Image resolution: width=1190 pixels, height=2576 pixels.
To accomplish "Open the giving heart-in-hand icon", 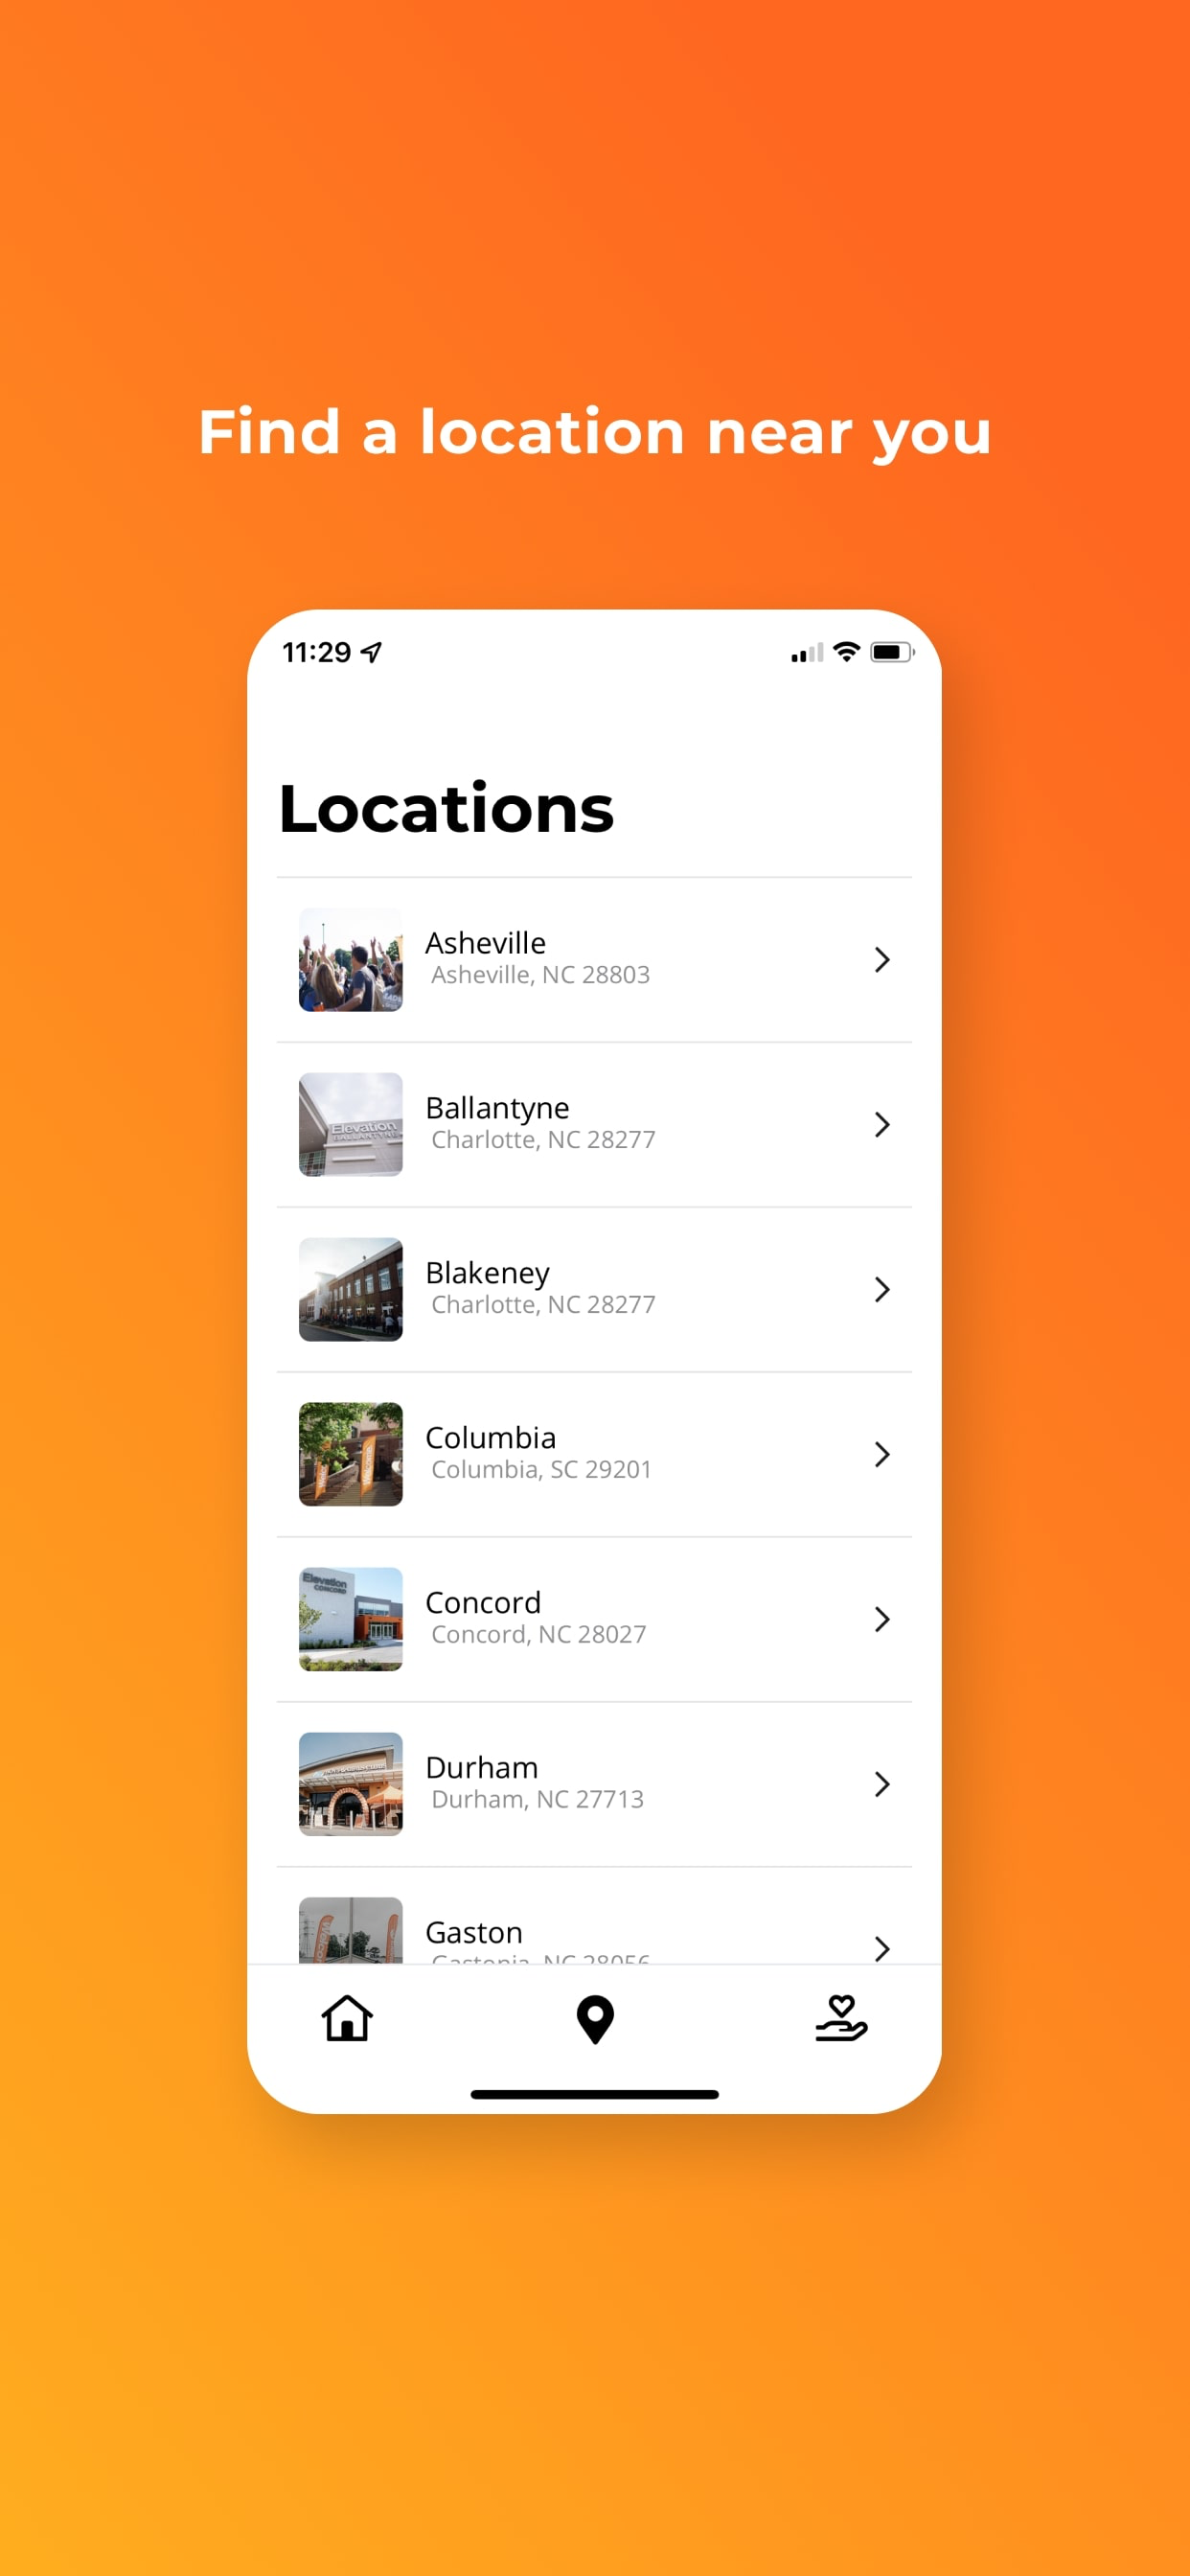I will [841, 2018].
